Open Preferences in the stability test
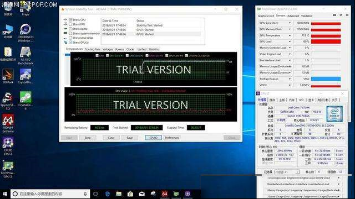The image size is (355, 199). click(172, 138)
